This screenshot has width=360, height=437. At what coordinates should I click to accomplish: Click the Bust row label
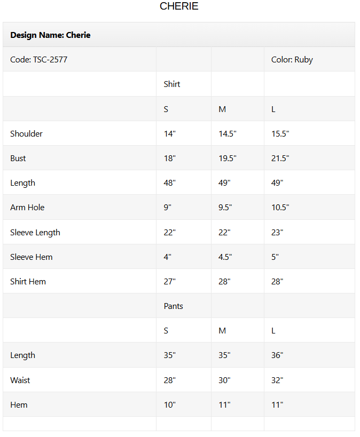pyautogui.click(x=18, y=158)
